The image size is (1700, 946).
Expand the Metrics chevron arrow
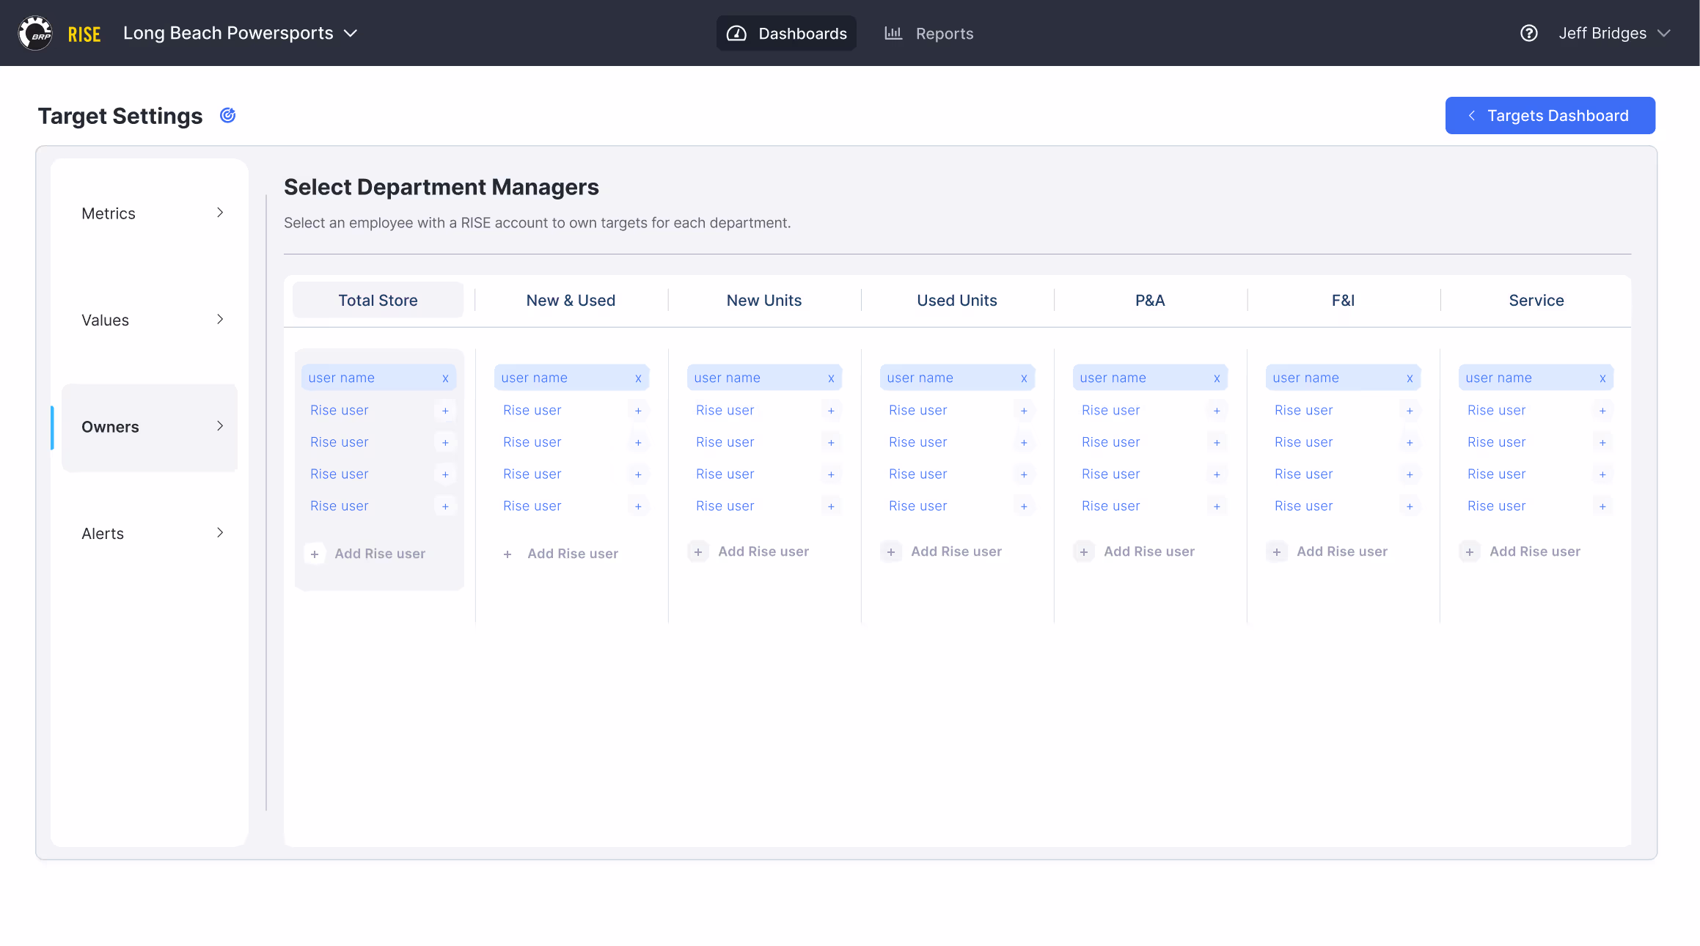(220, 213)
